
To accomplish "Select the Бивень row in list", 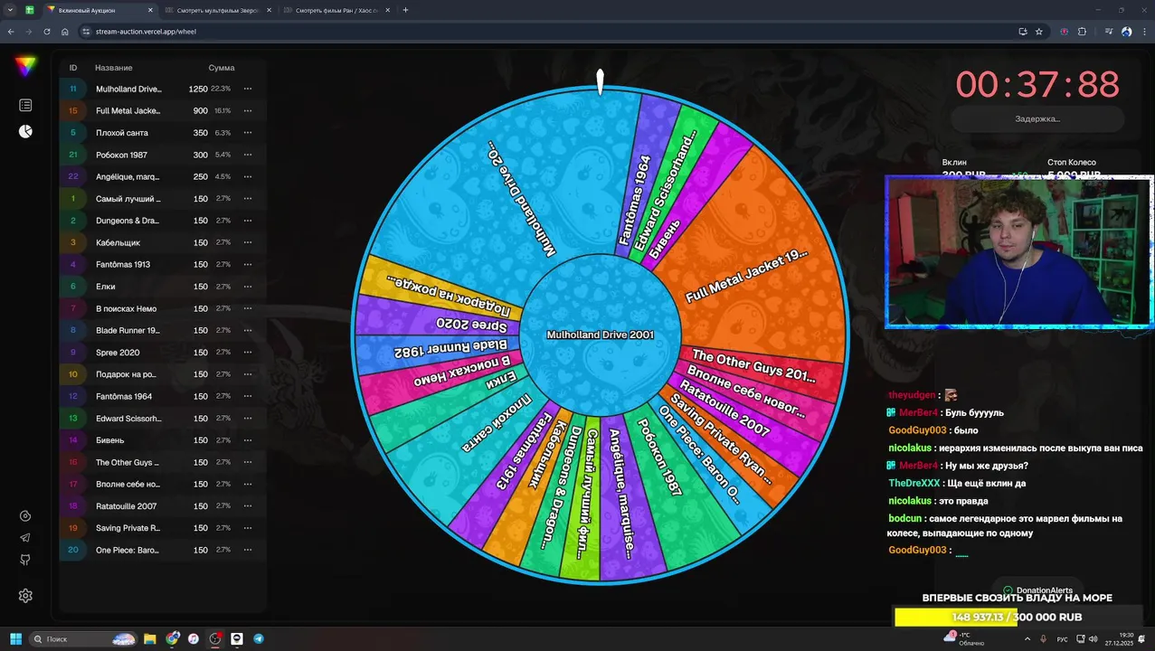I will 163,440.
